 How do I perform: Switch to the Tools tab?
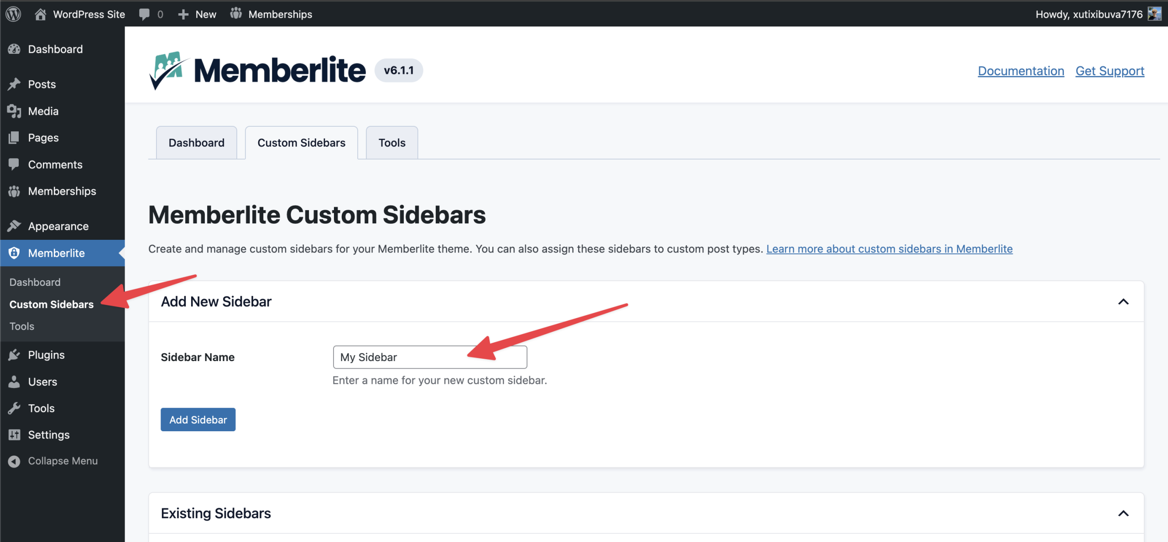tap(391, 143)
